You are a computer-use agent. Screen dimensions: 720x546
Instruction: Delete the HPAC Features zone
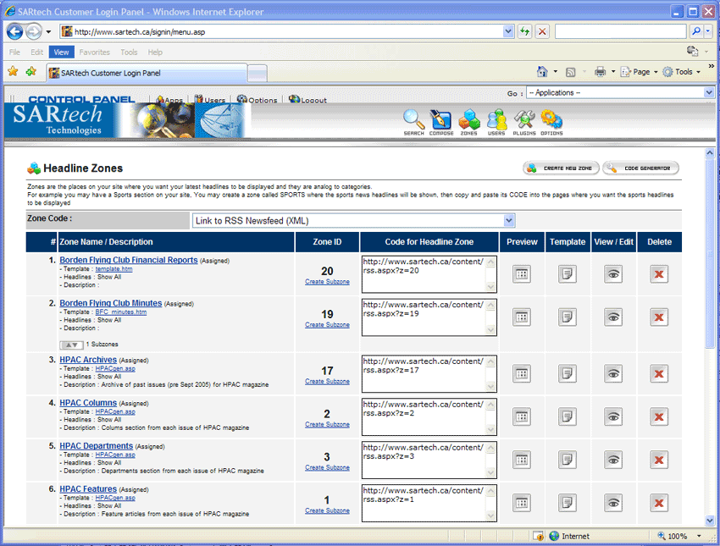click(x=659, y=503)
